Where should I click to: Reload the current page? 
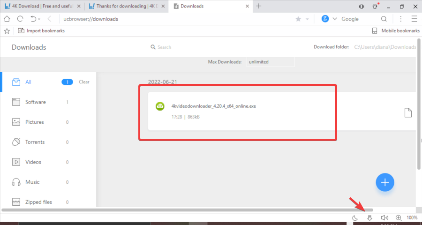(x=20, y=19)
